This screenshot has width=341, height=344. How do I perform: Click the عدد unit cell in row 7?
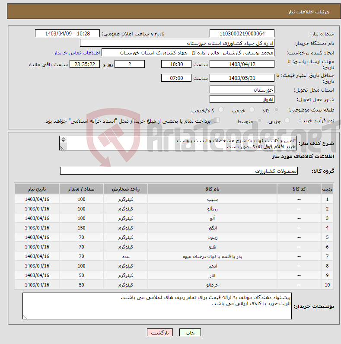(x=125, y=256)
